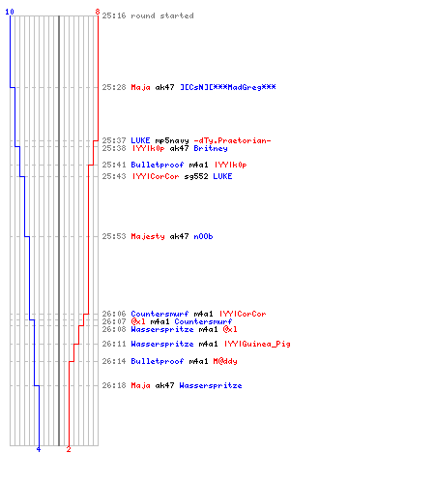This screenshot has height=484, width=435.
Task: Select the blue team final count 4
Action: 39,449
